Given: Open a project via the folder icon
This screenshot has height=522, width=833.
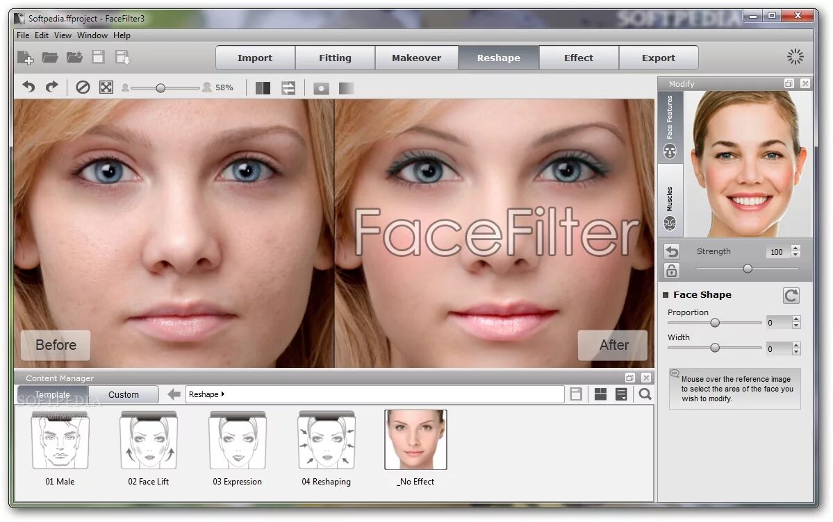Looking at the screenshot, I should tap(50, 57).
